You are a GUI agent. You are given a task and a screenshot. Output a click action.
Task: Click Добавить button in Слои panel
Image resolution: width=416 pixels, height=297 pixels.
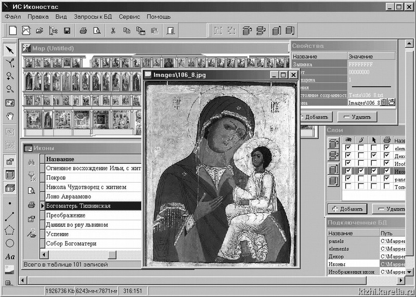[x=348, y=209]
